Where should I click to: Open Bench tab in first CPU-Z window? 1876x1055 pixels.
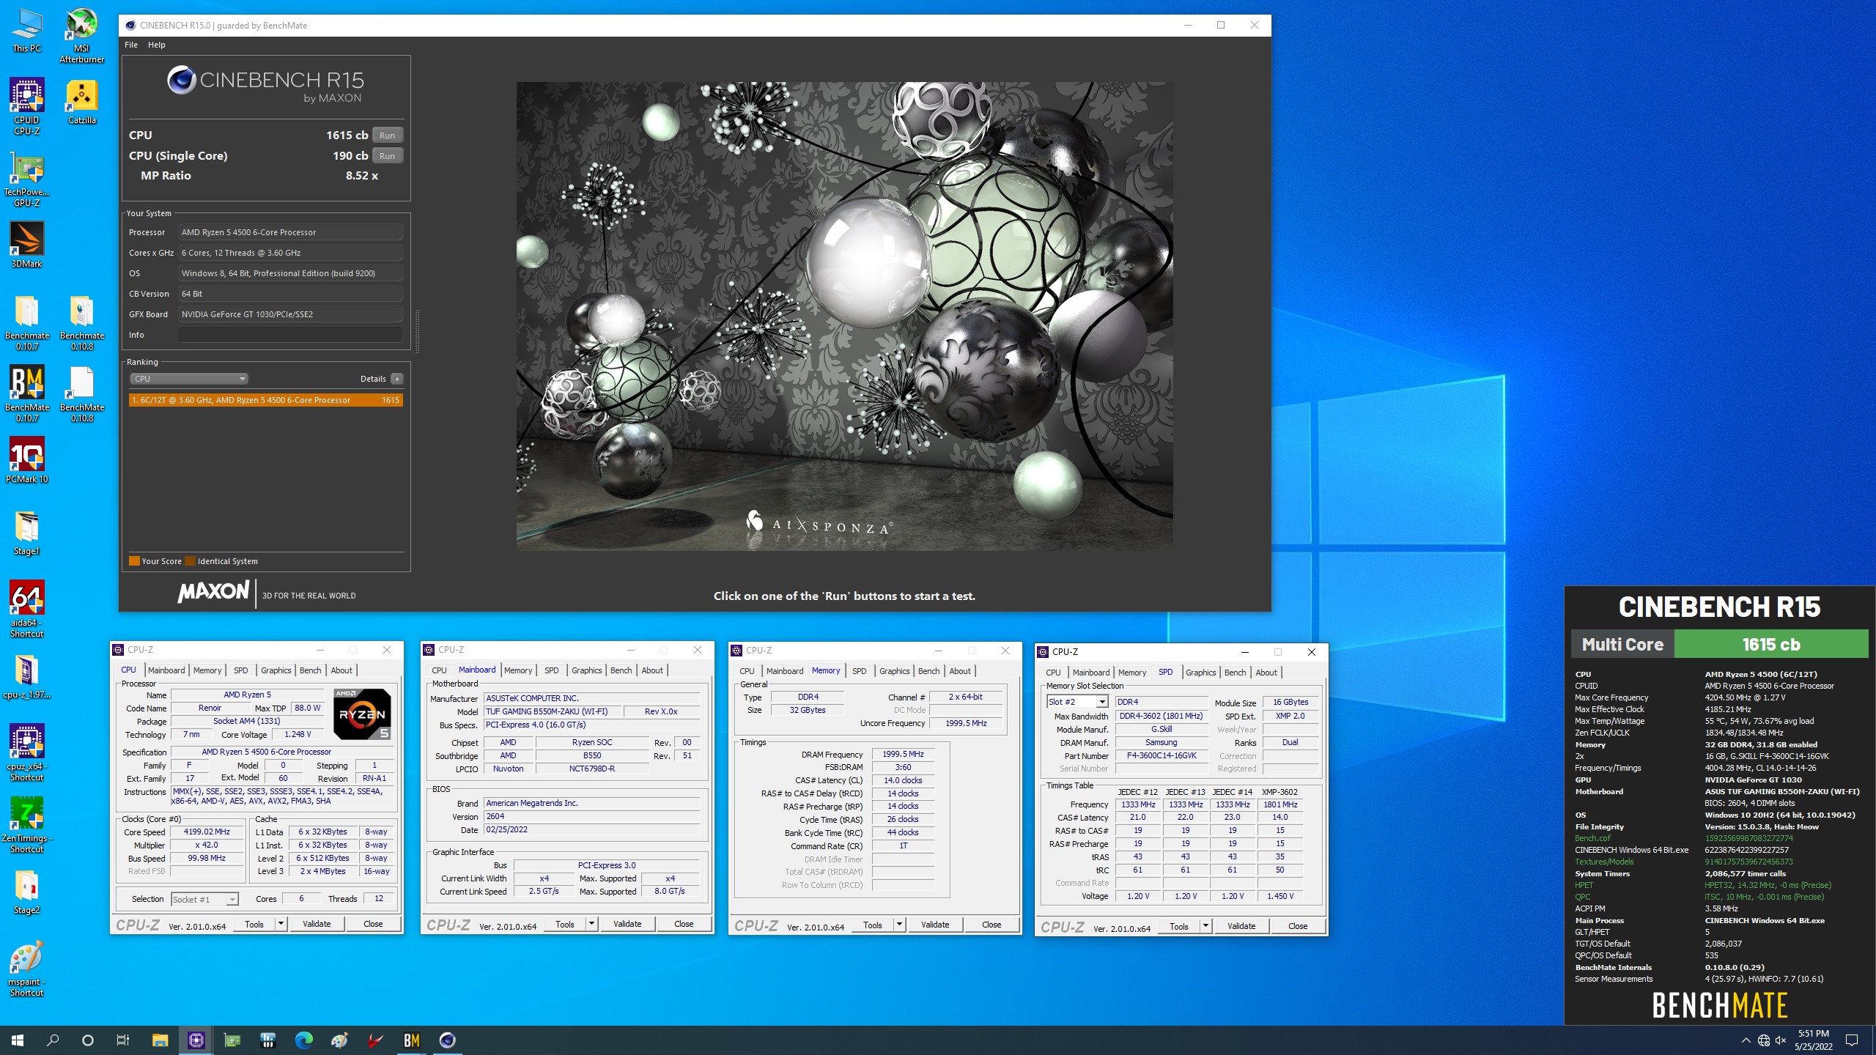click(x=310, y=670)
